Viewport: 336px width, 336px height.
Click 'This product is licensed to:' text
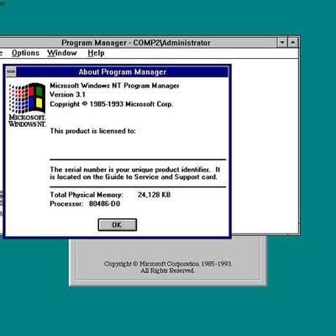(92, 131)
